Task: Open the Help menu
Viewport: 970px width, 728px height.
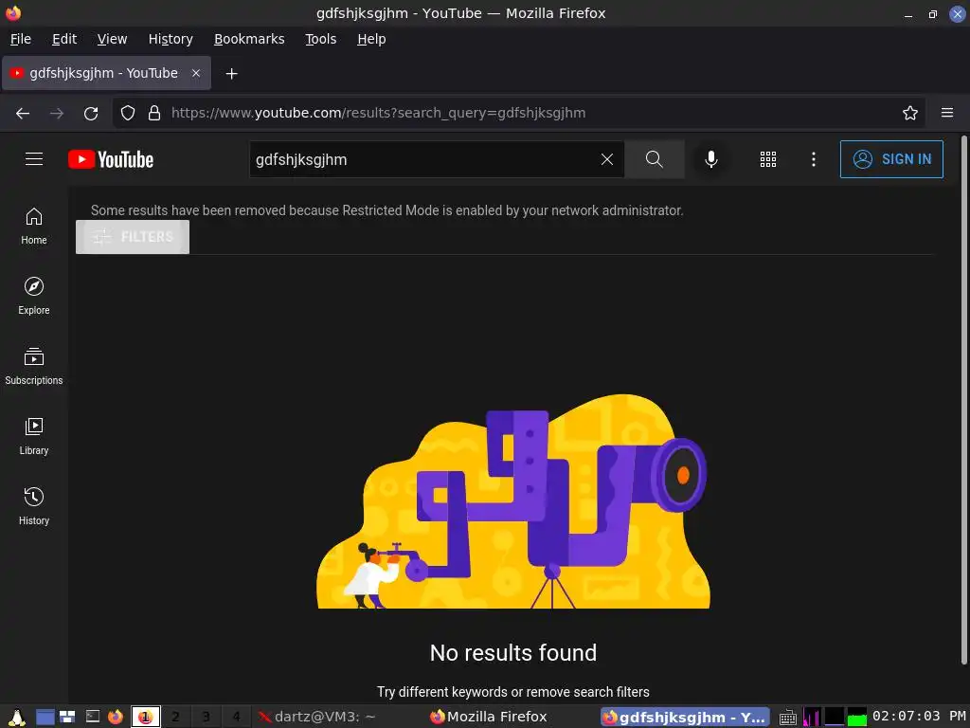Action: coord(371,39)
